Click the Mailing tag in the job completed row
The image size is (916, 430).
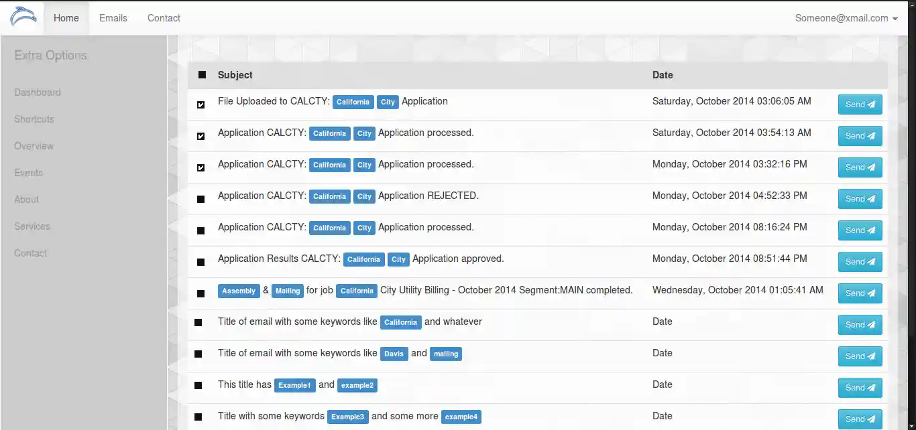pyautogui.click(x=288, y=291)
